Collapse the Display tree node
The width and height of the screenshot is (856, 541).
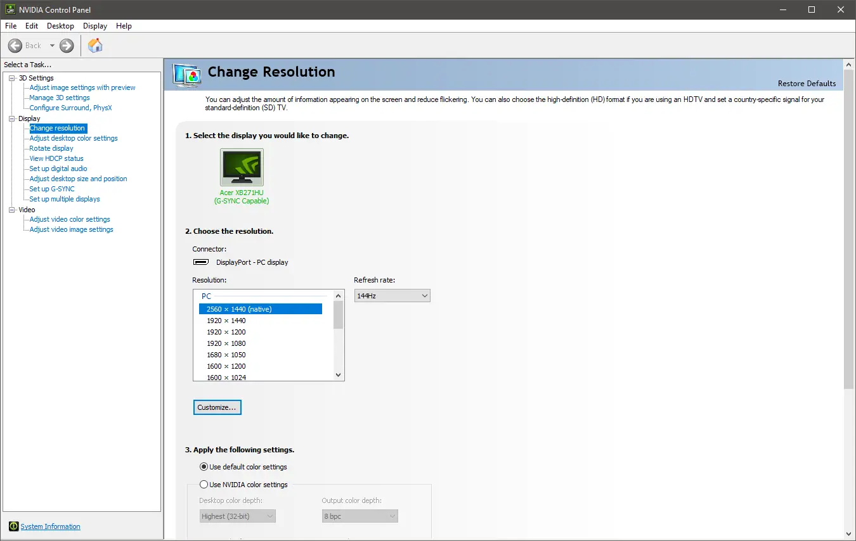point(12,118)
